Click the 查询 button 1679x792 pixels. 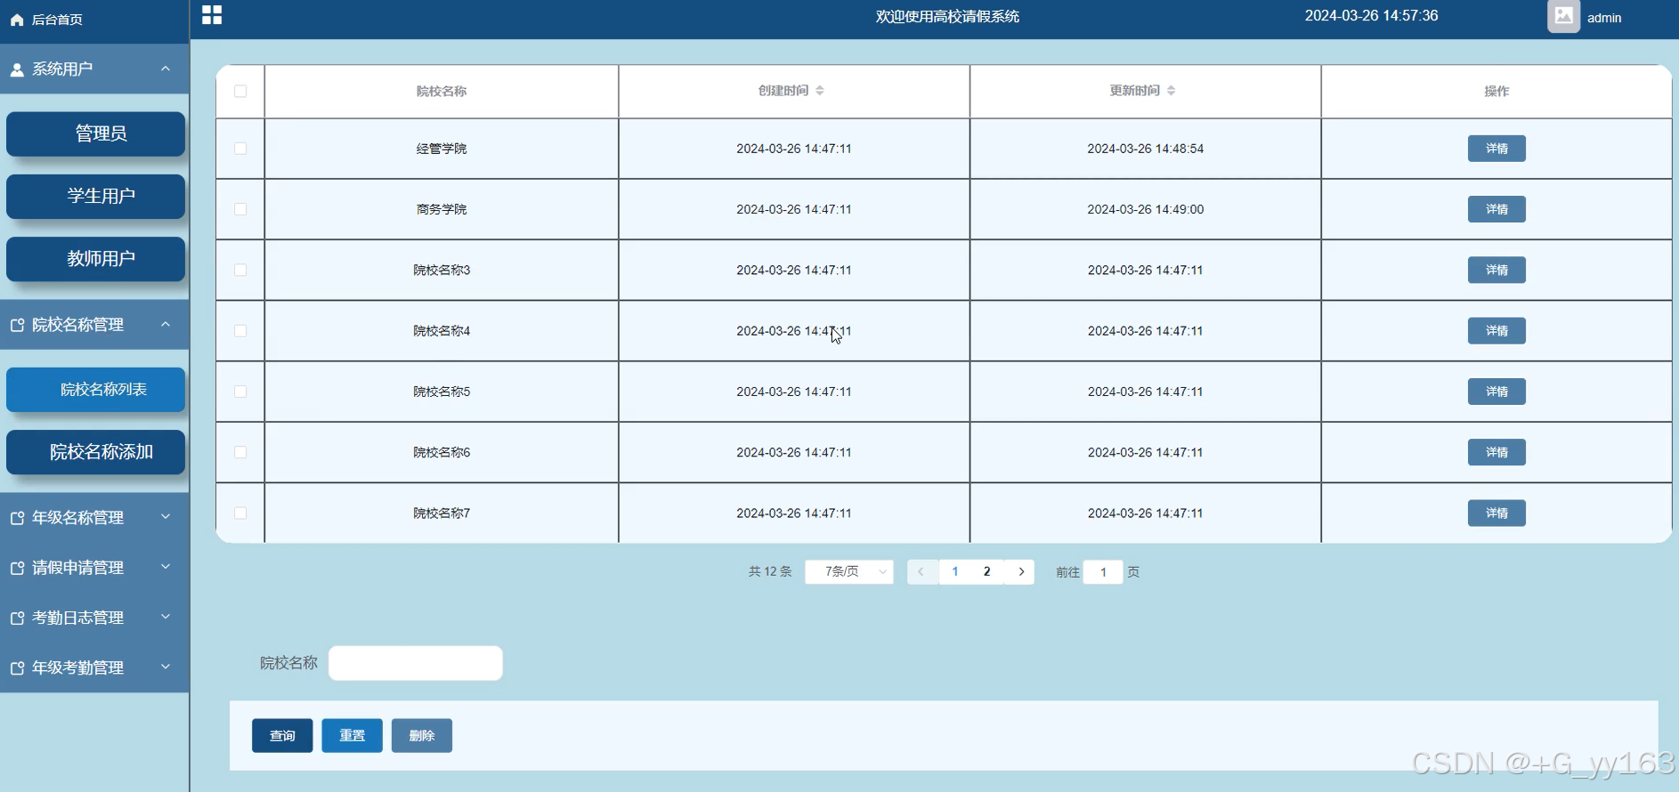282,735
